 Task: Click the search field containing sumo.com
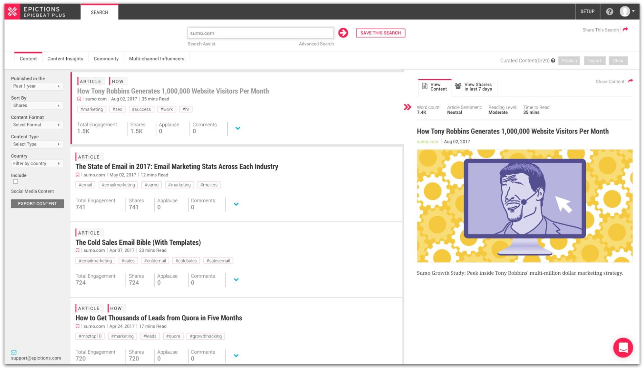coord(260,33)
